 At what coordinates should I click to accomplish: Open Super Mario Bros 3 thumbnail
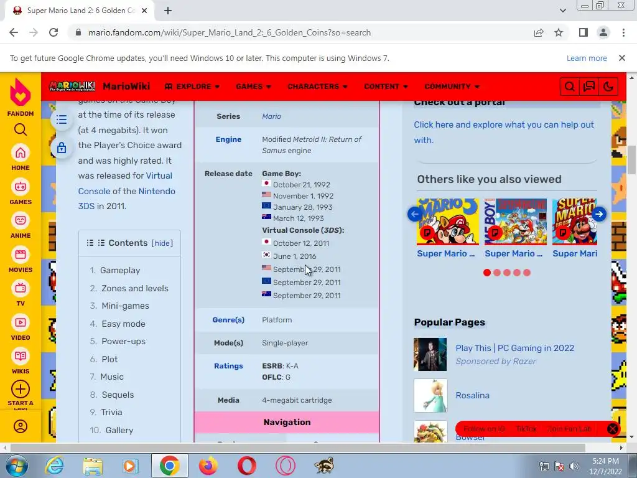click(448, 222)
